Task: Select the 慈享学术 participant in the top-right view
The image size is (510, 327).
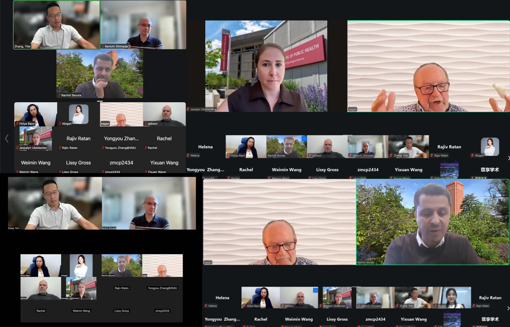Action: pos(490,169)
